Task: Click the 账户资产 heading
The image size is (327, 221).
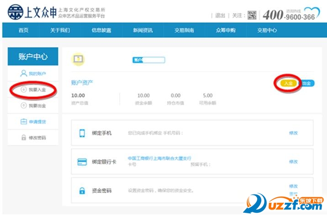Action: (82, 83)
